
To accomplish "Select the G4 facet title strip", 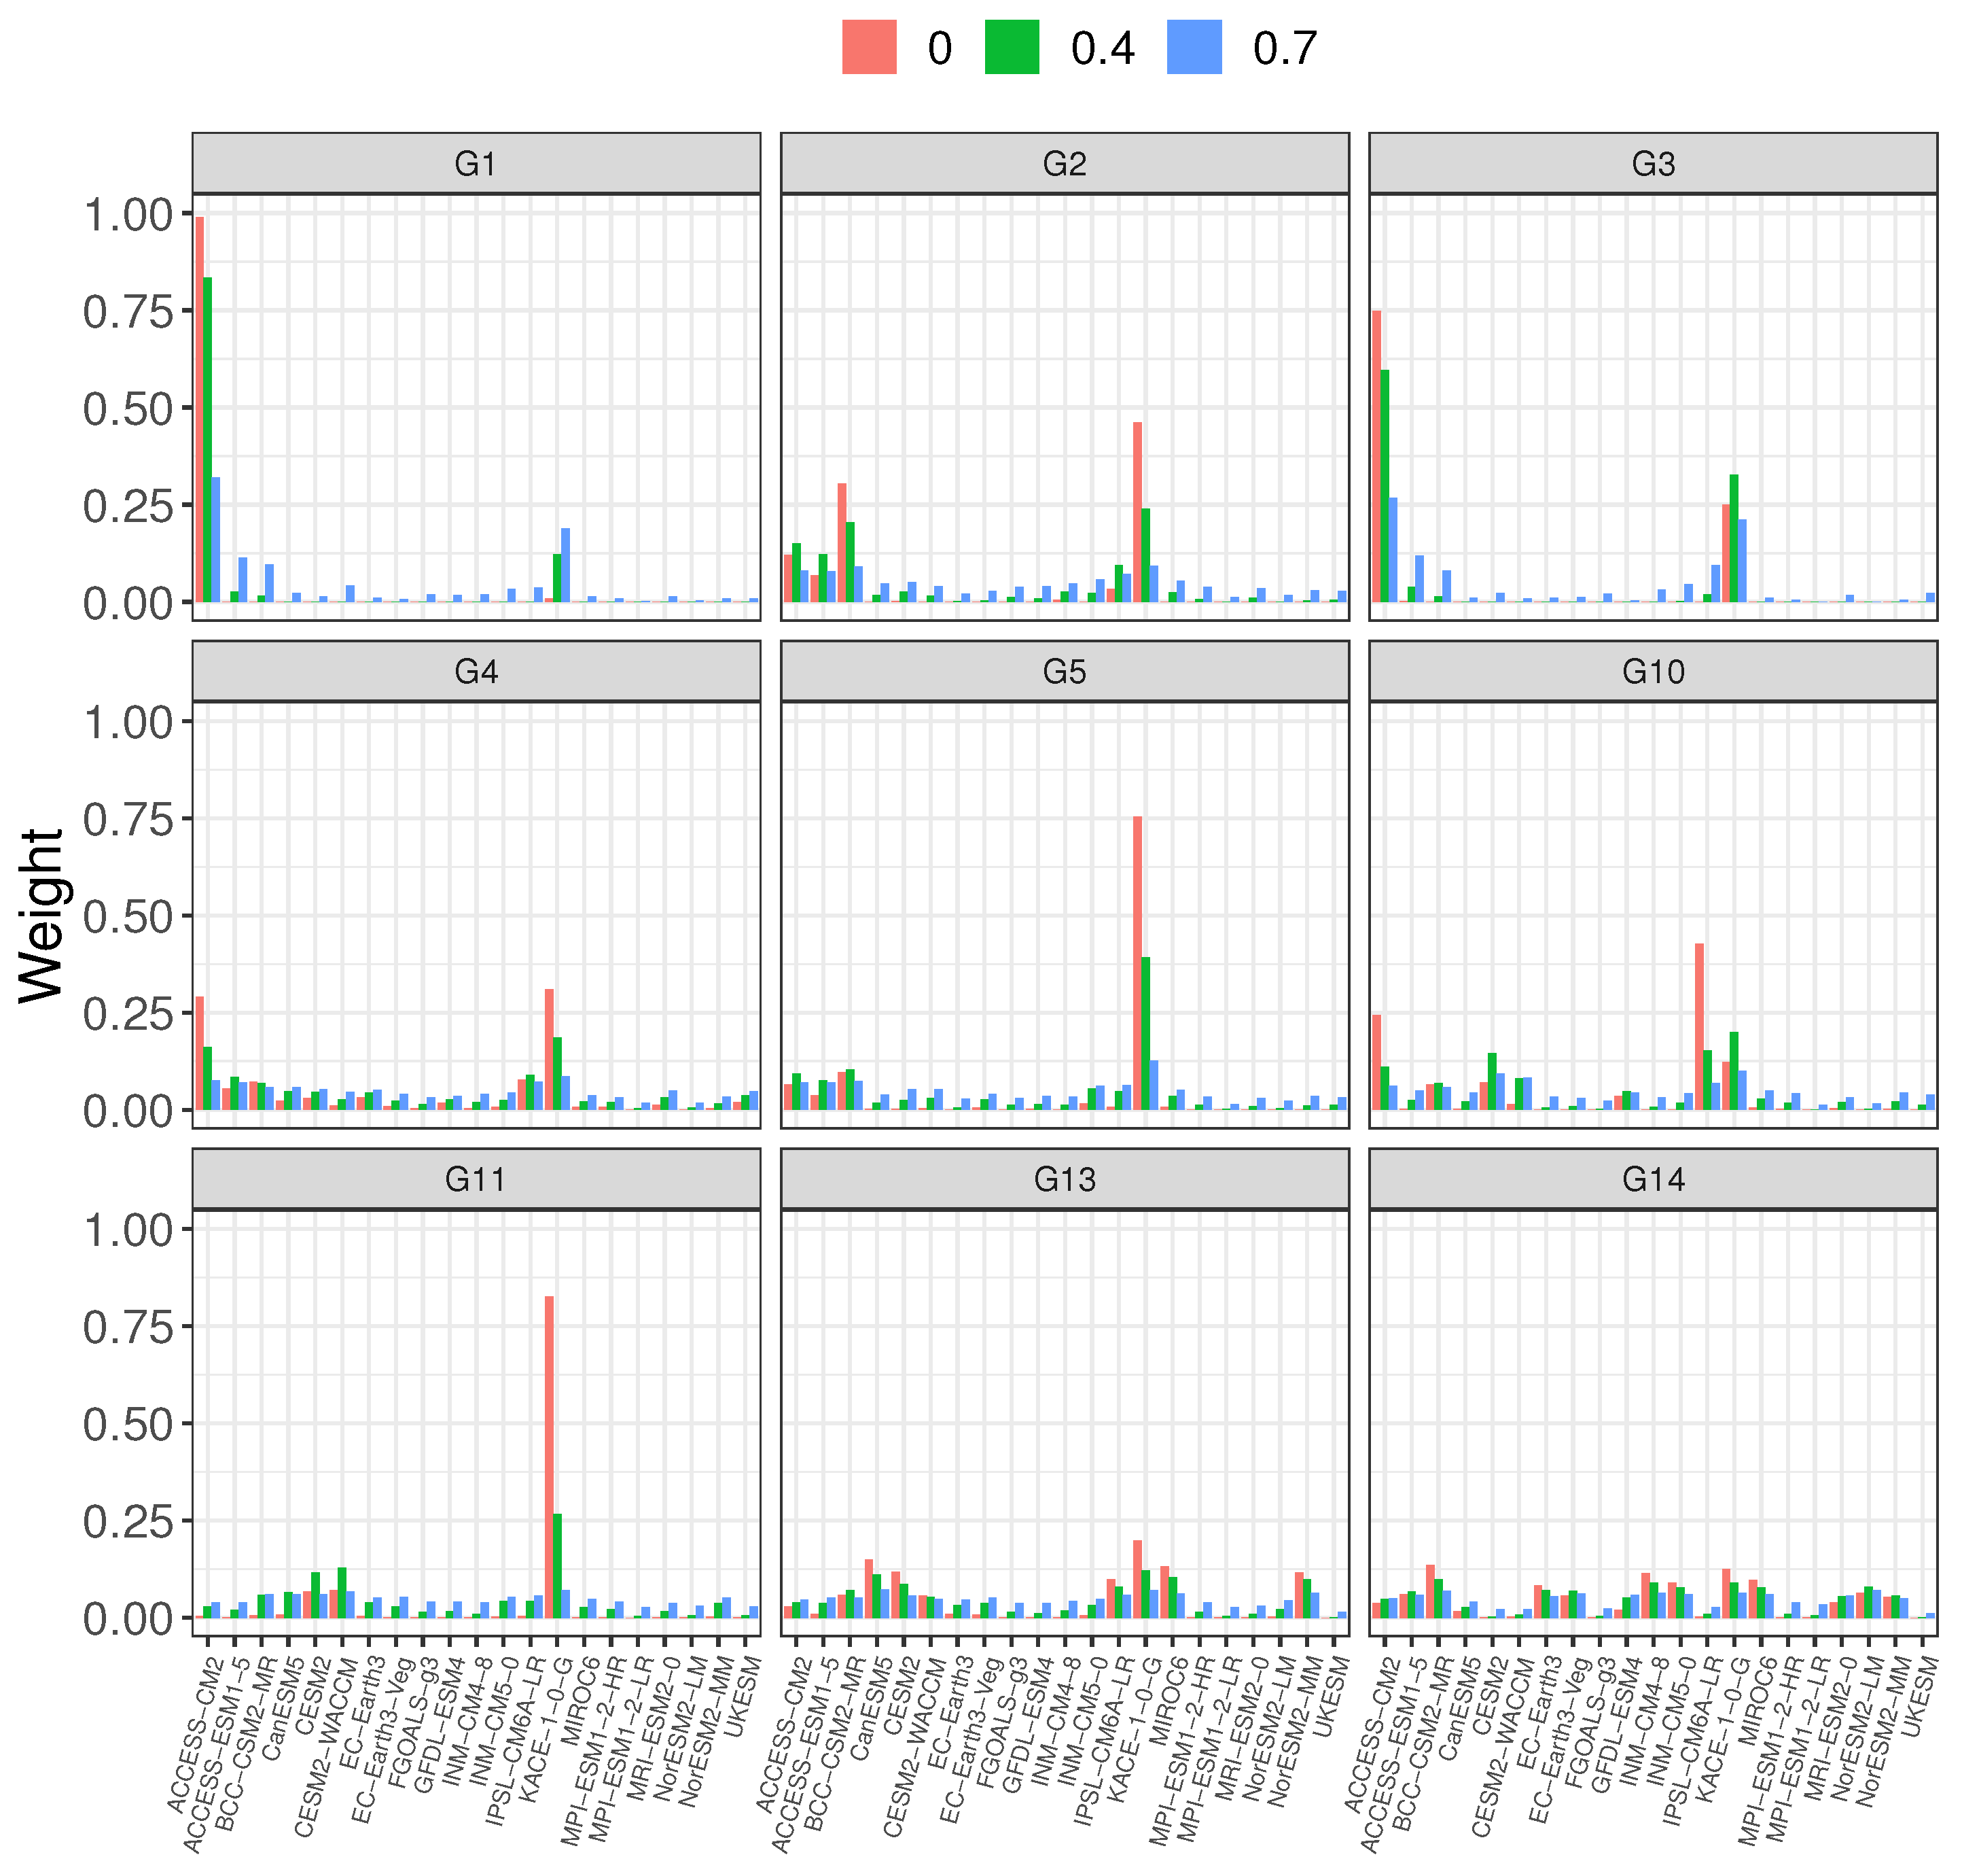I will (476, 671).
